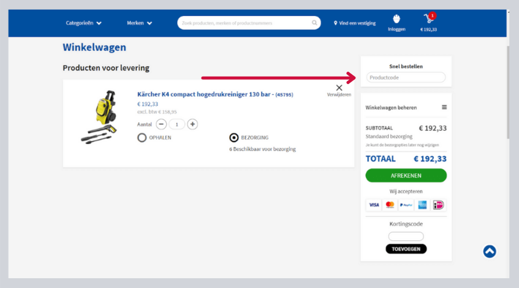Click the American Express payment icon

click(422, 205)
